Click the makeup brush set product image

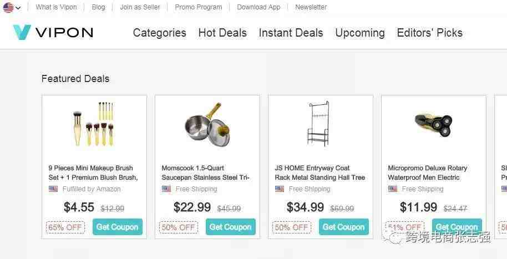(94, 124)
